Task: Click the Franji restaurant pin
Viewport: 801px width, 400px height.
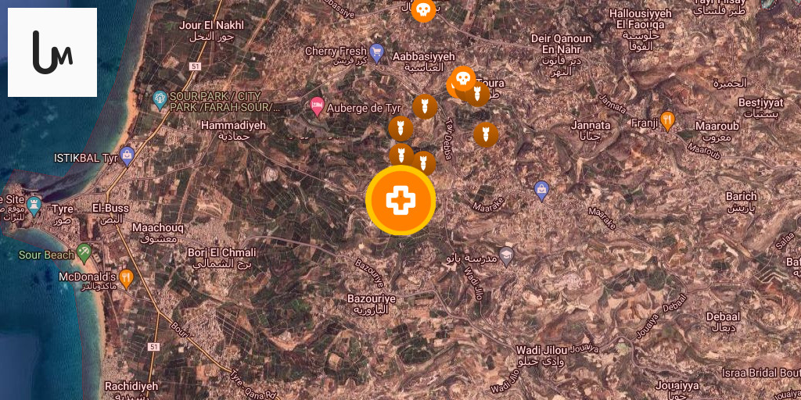Action: click(668, 121)
